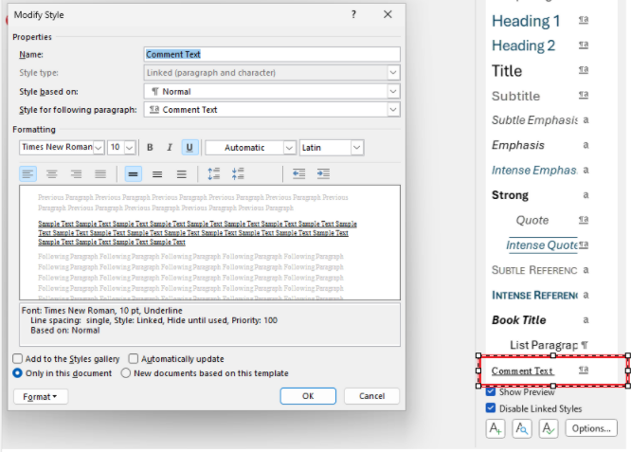Open Automatic font color dropdown
The height and width of the screenshot is (452, 631).
click(289, 148)
